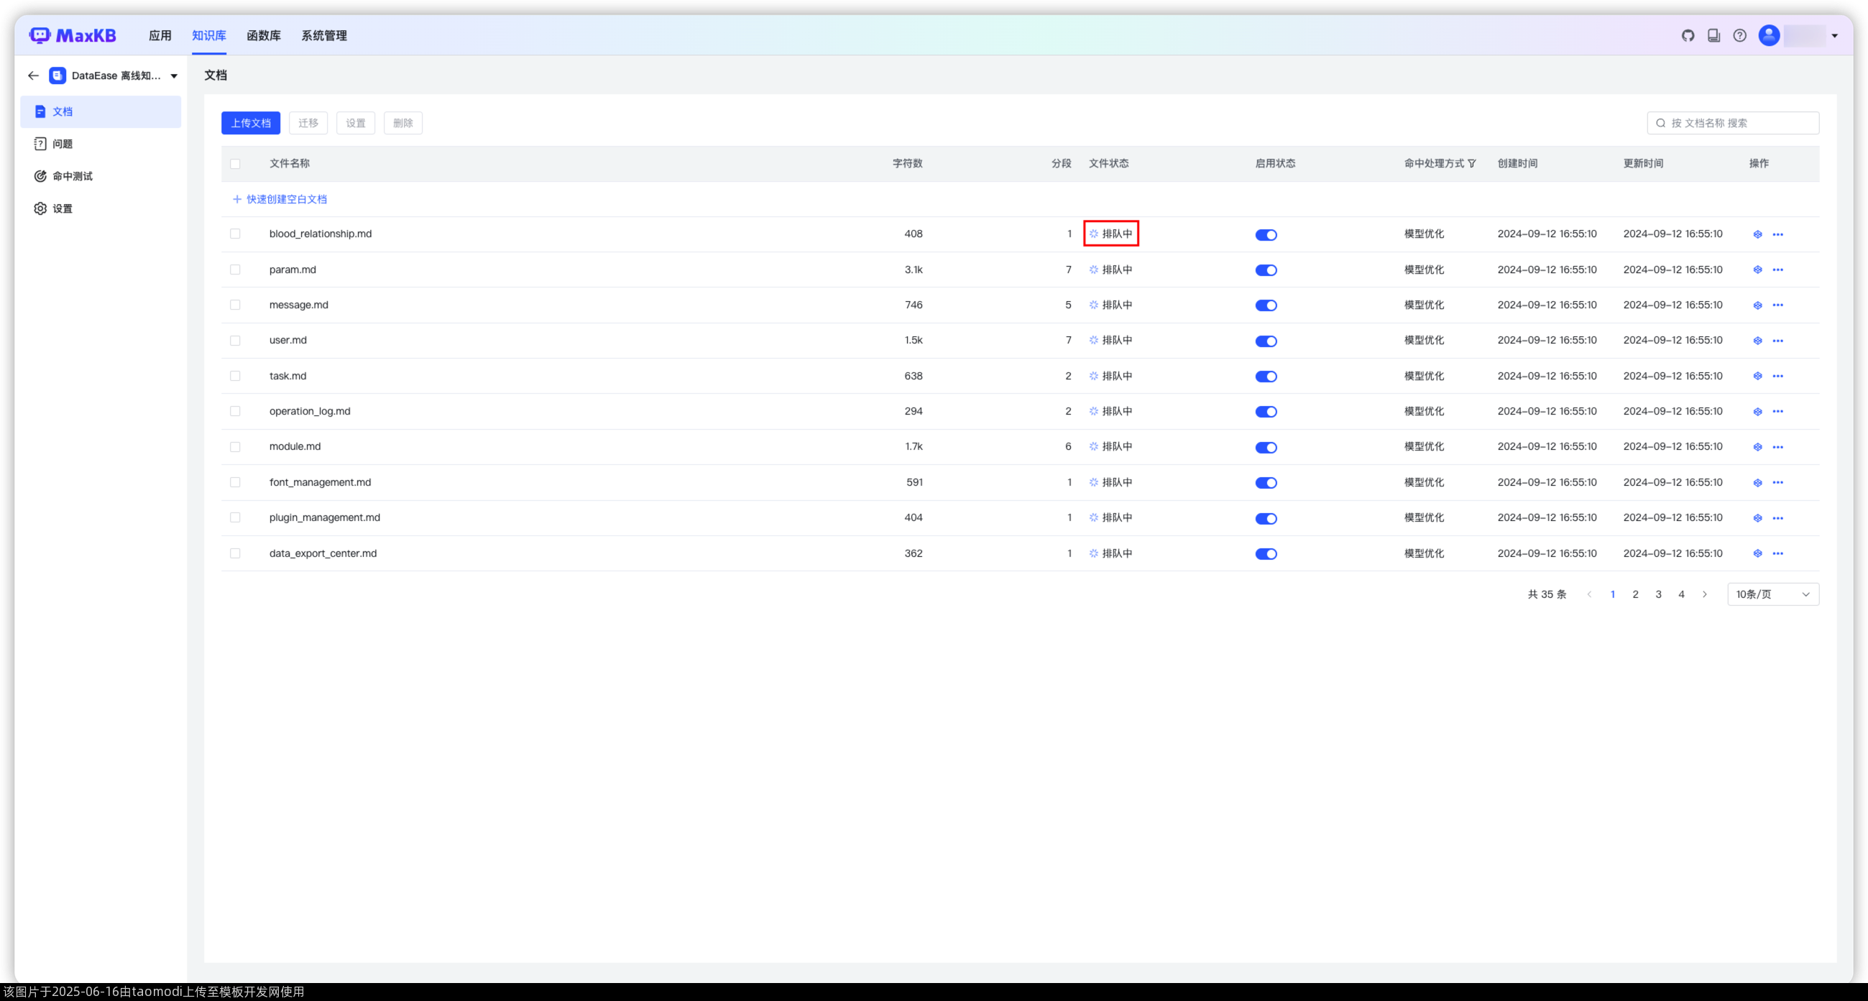This screenshot has width=1868, height=1001.
Task: Switch to the 函数库 top tab
Action: pyautogui.click(x=263, y=35)
